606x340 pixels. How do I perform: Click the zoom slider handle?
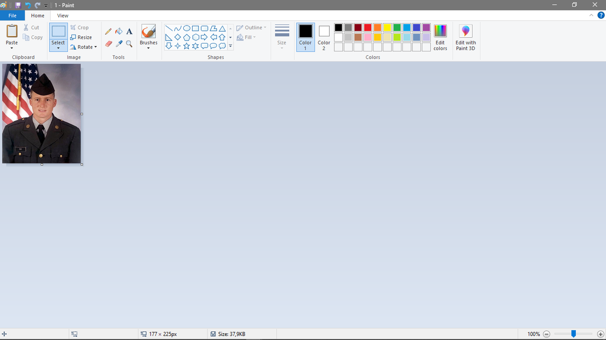(573, 334)
